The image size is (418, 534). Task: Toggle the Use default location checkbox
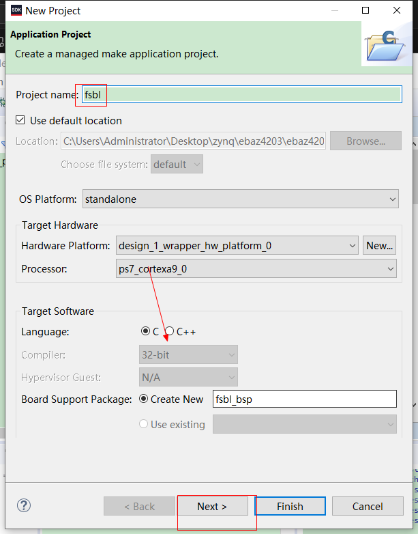coord(20,120)
